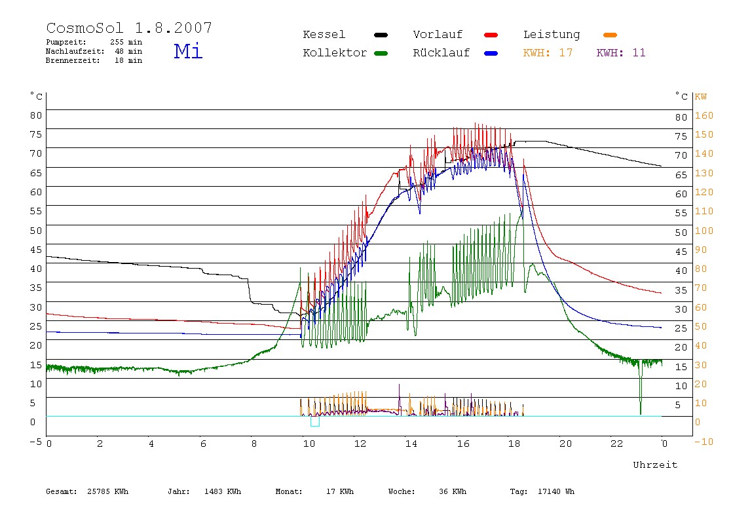The image size is (752, 532).
Task: Click the red Vorlauf legend swatch
Action: click(491, 35)
